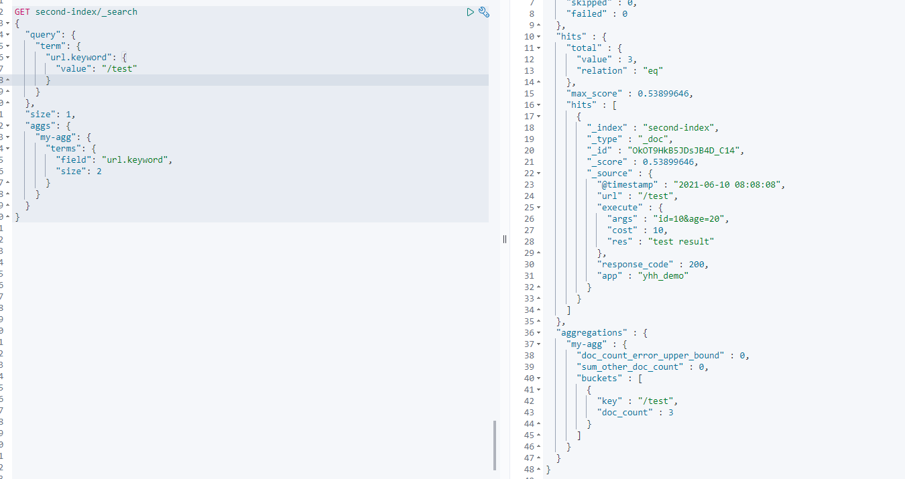
Task: Click the pane divider resize handle
Action: 504,239
